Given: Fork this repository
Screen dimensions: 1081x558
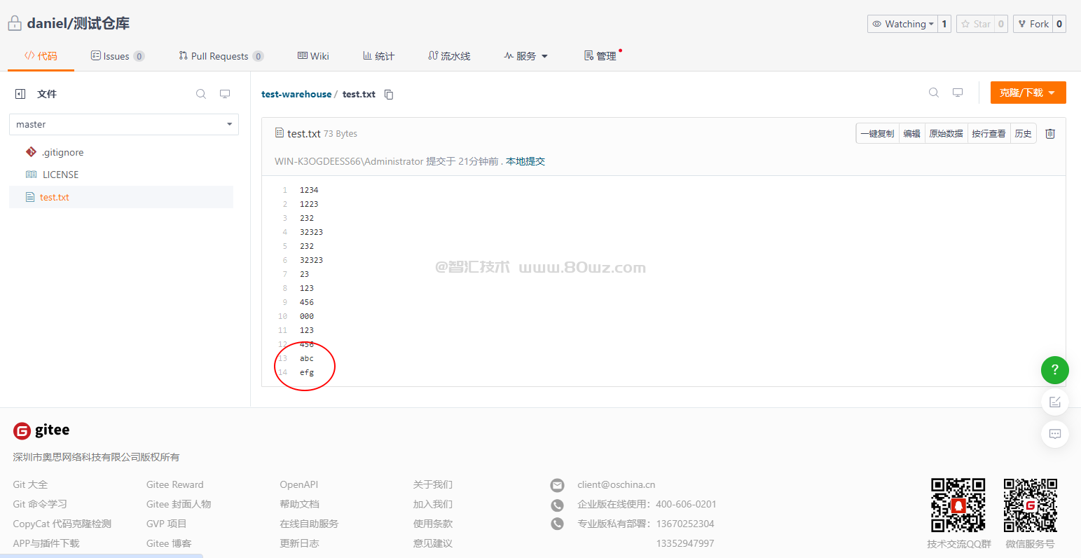Looking at the screenshot, I should click(x=1033, y=24).
